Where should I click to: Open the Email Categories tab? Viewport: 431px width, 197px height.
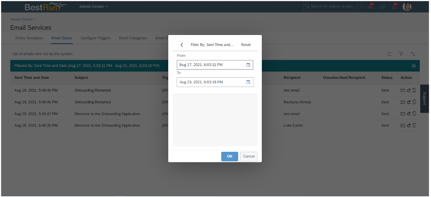point(133,38)
